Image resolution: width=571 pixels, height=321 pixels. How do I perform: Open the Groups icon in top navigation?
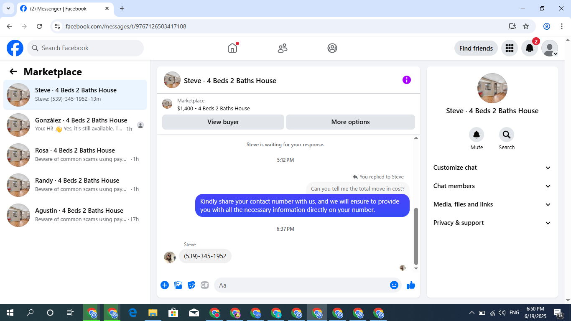pos(332,48)
